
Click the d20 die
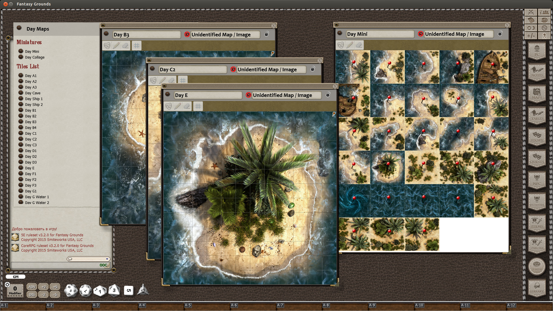71,291
